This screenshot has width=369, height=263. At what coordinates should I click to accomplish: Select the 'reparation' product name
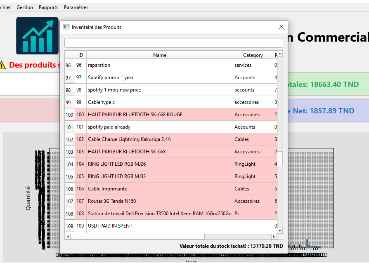tap(160, 65)
